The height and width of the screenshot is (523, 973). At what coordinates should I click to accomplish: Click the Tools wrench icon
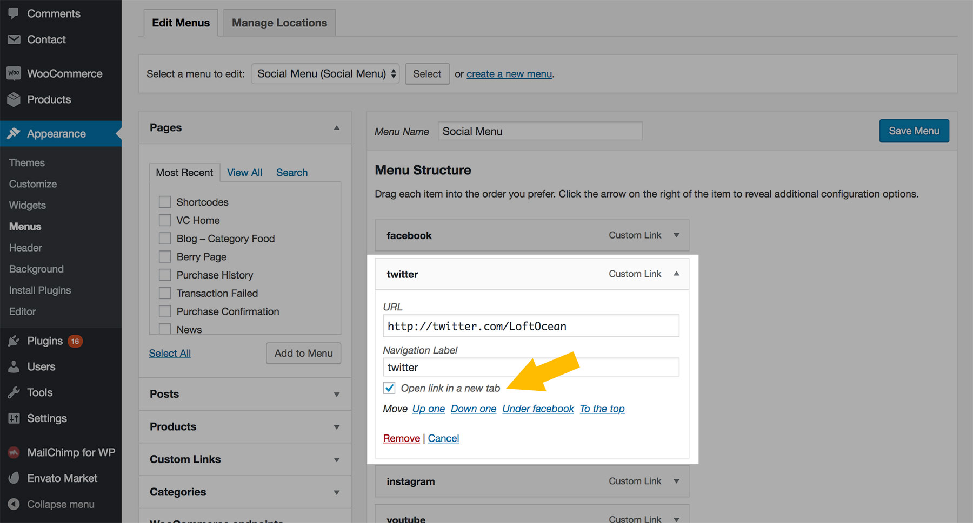(14, 392)
